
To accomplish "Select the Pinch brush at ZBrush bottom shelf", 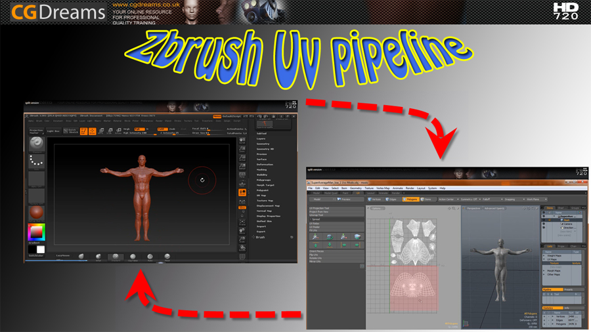I will click(x=167, y=257).
